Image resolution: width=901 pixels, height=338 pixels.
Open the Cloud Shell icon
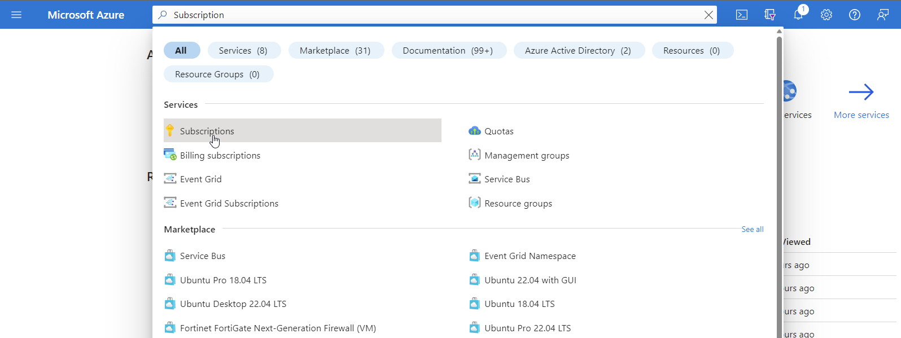[742, 15]
